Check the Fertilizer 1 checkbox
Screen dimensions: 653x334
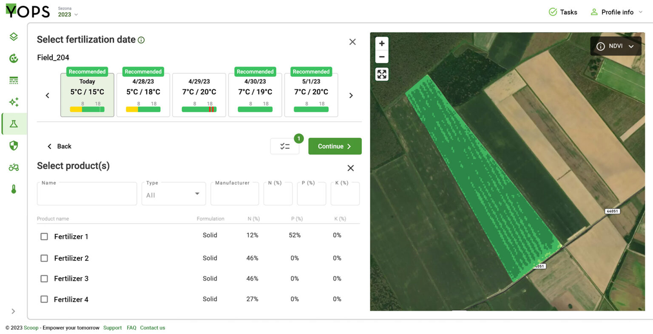coord(44,236)
